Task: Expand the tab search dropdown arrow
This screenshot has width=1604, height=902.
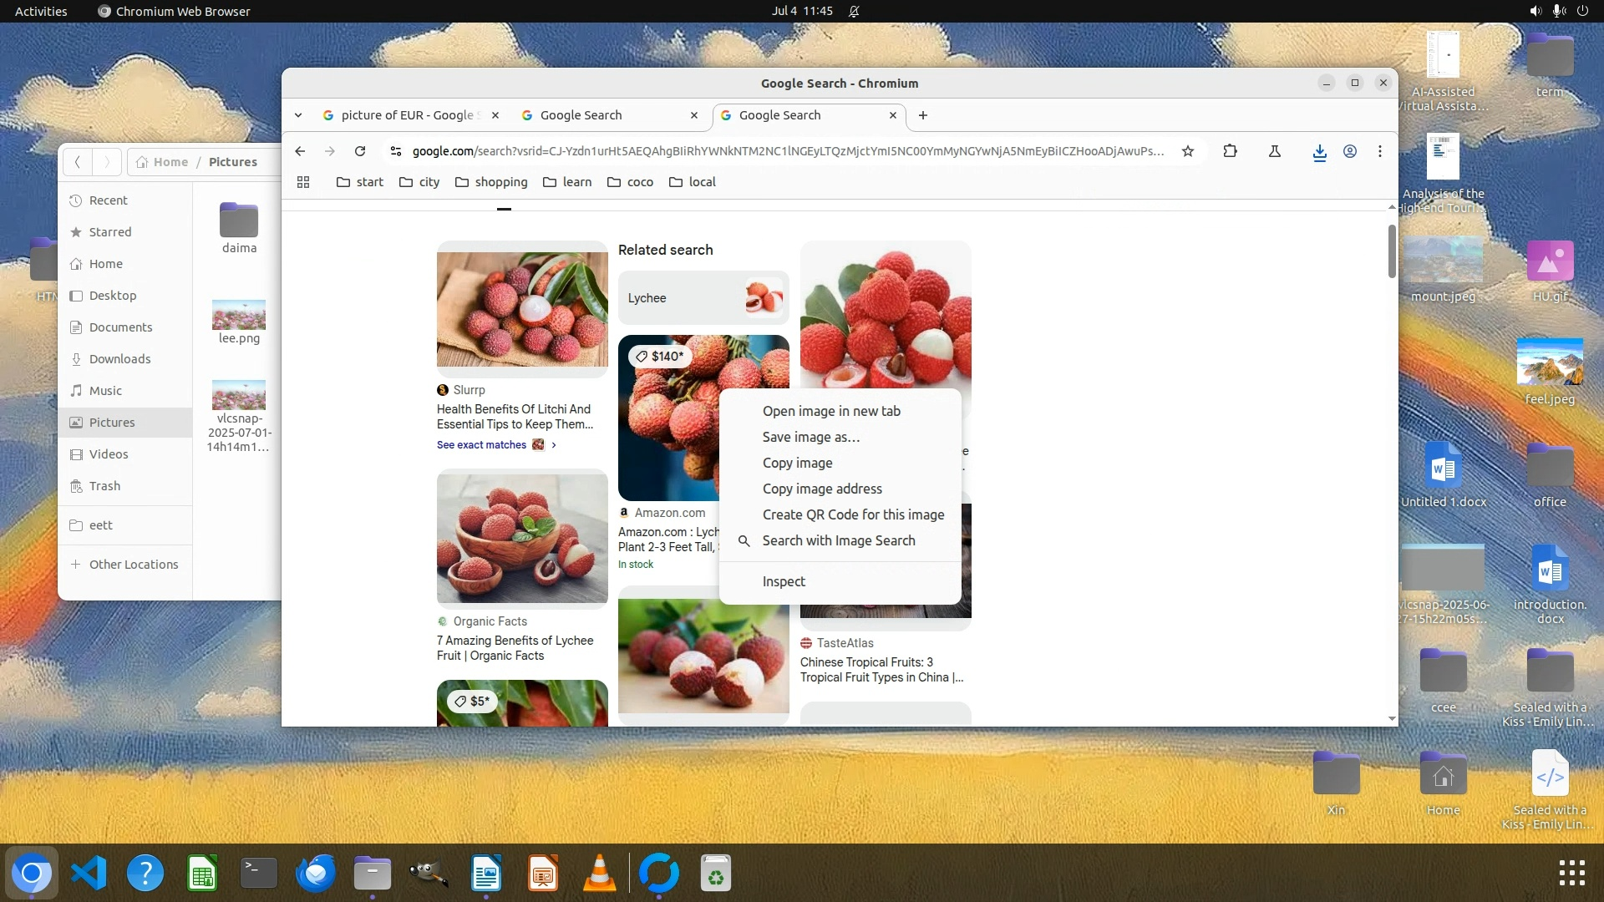Action: point(298,115)
